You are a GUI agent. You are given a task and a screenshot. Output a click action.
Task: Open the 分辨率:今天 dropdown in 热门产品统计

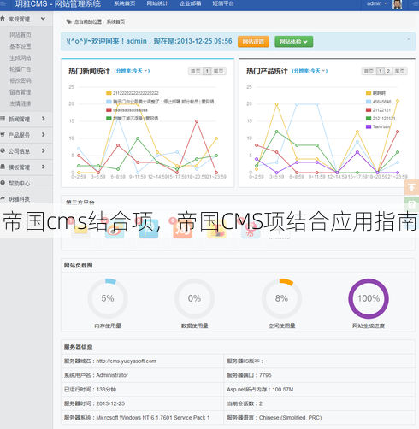coord(310,71)
